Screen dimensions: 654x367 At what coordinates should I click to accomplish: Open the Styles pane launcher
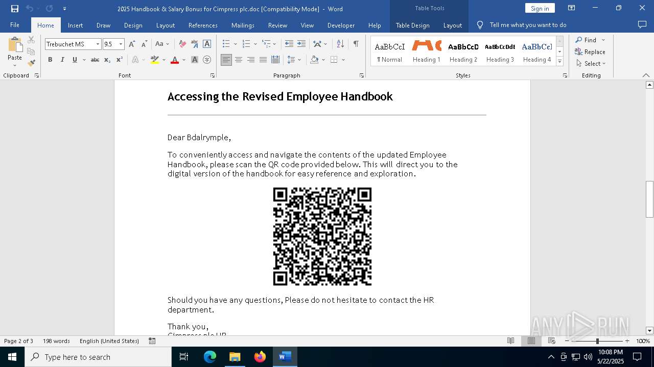[x=565, y=75]
